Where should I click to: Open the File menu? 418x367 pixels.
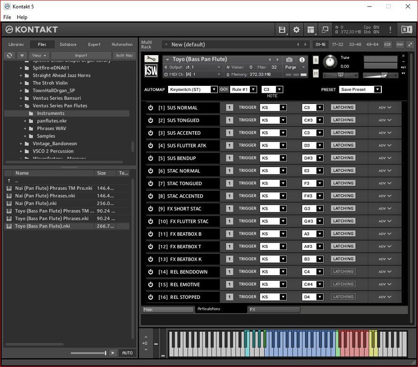click(7, 17)
